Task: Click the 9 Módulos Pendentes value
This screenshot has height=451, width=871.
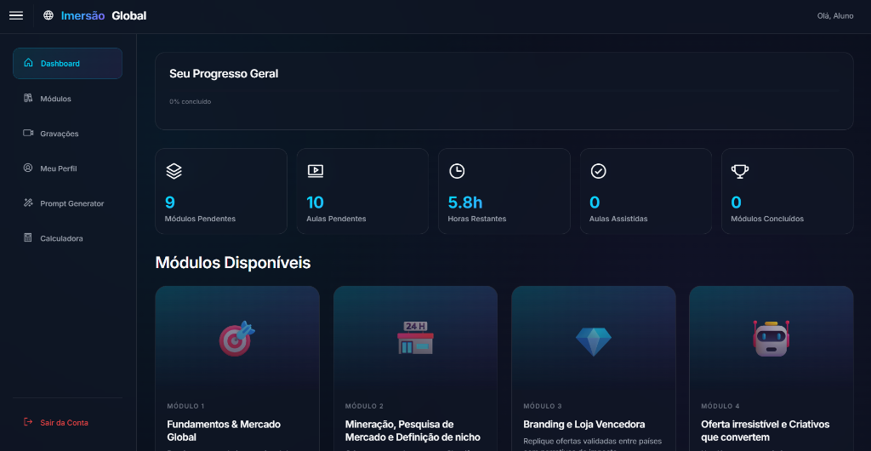Action: coord(170,203)
